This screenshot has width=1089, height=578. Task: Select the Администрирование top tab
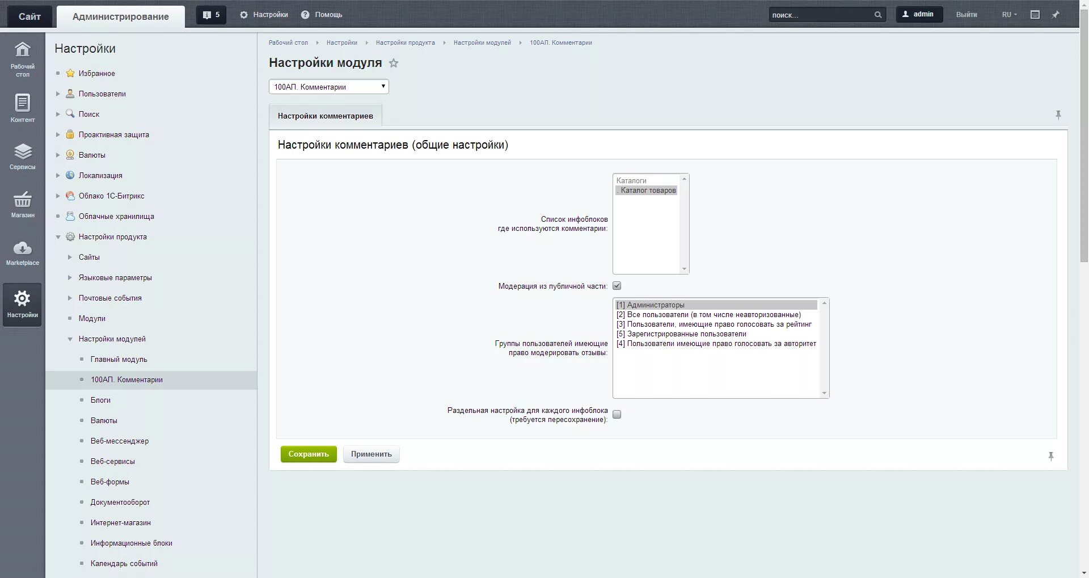(x=121, y=16)
